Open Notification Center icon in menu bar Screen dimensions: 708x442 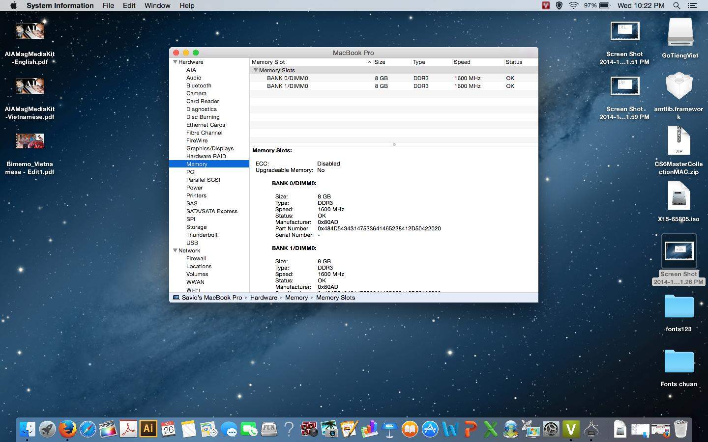tap(692, 5)
